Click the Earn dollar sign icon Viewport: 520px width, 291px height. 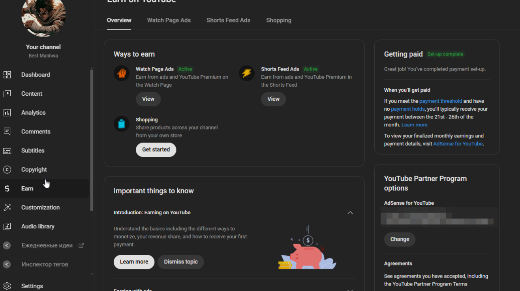coord(7,189)
